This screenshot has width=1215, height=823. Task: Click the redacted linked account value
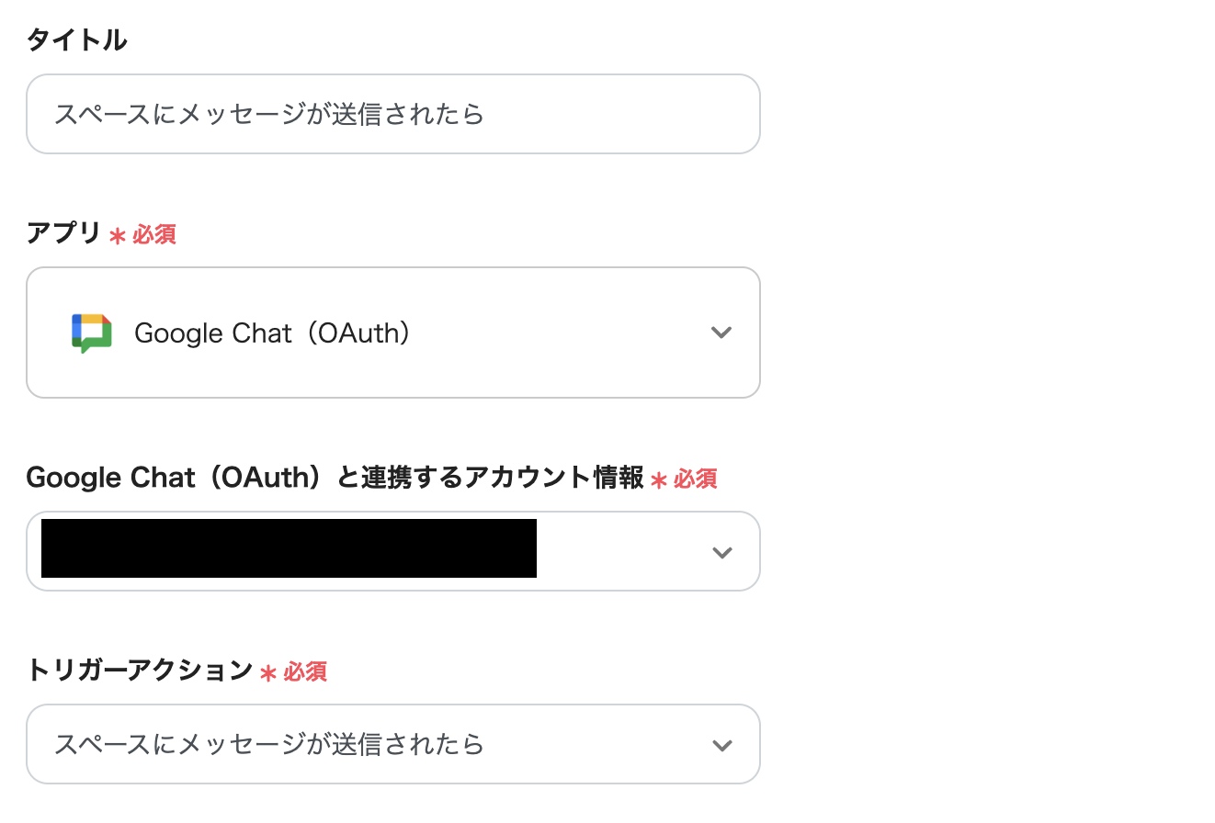[289, 549]
